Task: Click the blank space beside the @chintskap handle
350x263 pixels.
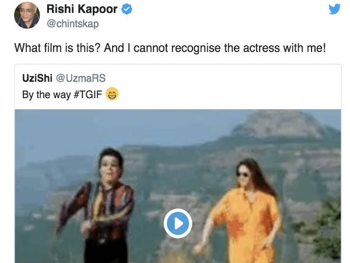Action: point(204,24)
